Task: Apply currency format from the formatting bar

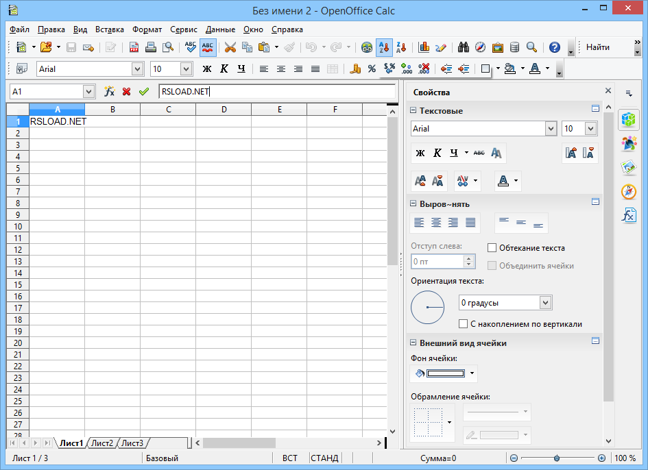Action: (x=355, y=69)
